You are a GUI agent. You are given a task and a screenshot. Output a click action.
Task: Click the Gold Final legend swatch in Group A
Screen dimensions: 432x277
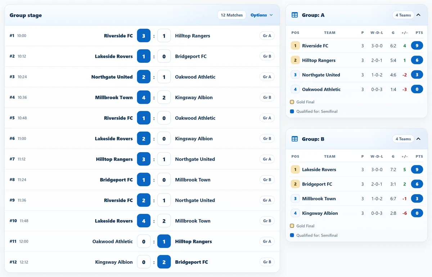292,102
